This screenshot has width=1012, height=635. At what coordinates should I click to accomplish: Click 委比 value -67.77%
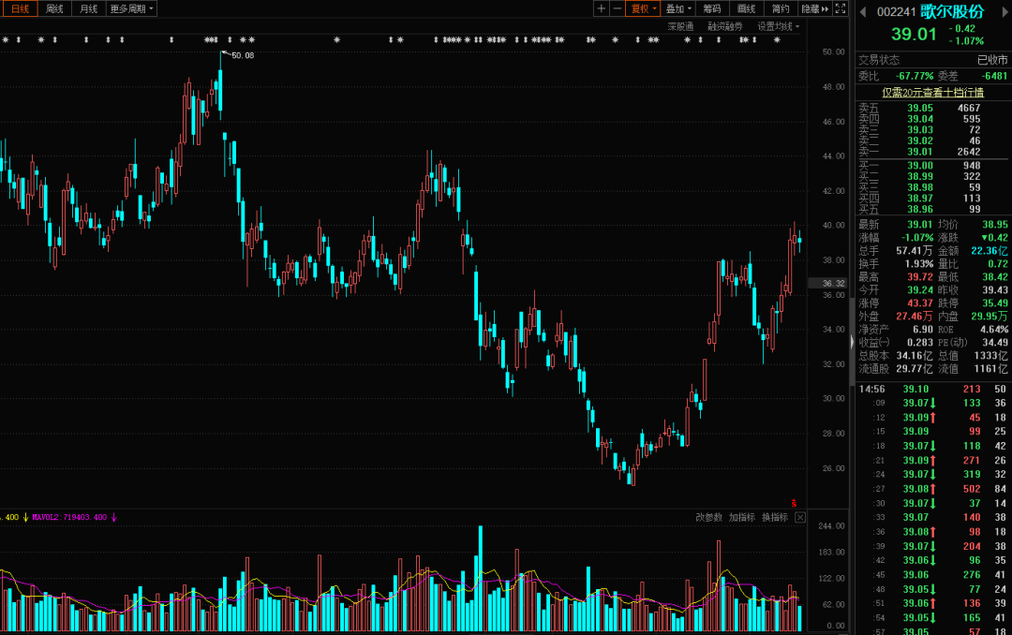click(x=914, y=76)
